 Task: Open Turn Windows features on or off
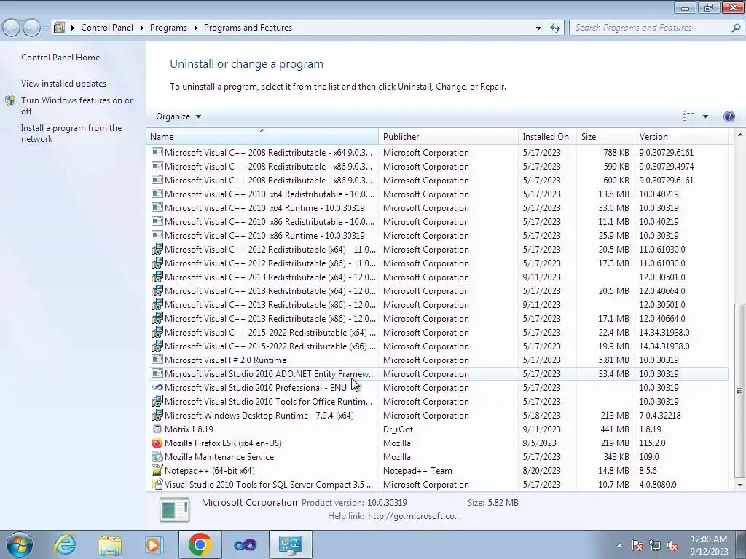76,106
